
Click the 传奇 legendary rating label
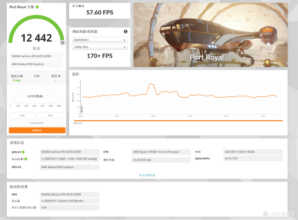pos(36,49)
